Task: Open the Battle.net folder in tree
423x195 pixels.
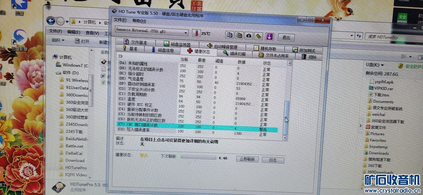Action: pyautogui.click(x=71, y=146)
